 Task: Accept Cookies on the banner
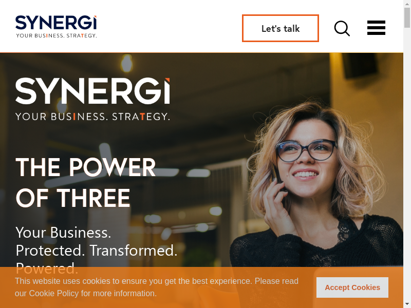(x=352, y=287)
